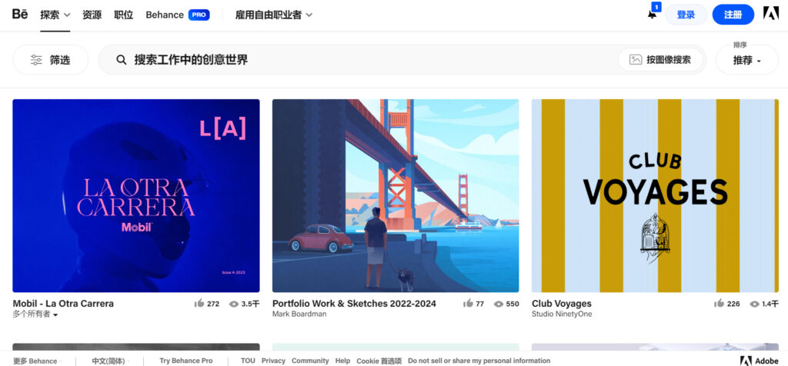Click the views eye icon for Portfolio Work & Sketches
Screen dimensions: 788x366
499,304
